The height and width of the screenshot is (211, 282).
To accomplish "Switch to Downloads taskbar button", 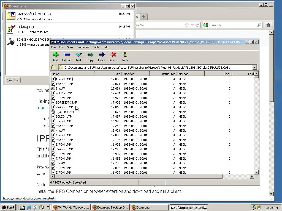I will point(149,207).
